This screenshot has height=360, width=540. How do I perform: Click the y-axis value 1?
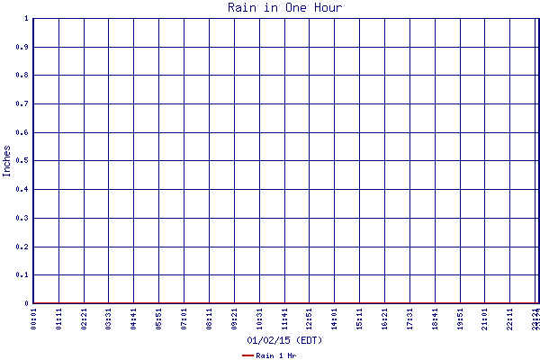[26, 18]
